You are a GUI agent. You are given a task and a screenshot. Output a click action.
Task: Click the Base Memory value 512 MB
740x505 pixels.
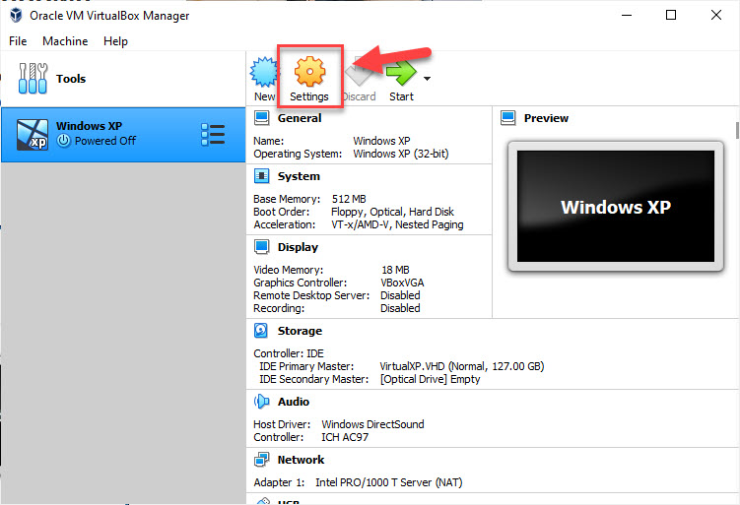[x=349, y=199]
